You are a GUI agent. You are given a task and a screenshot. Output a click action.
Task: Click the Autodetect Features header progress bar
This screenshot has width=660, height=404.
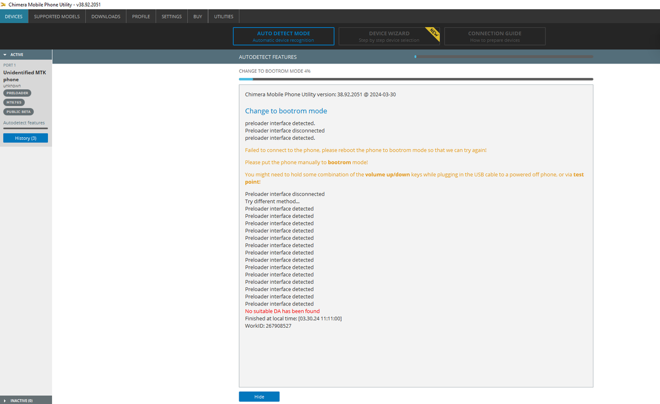[x=504, y=57]
